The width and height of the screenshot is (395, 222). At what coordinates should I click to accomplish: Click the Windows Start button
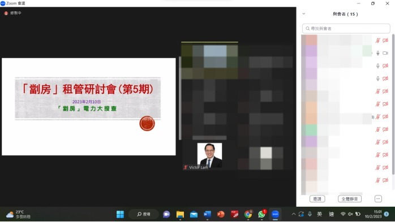tap(120, 214)
